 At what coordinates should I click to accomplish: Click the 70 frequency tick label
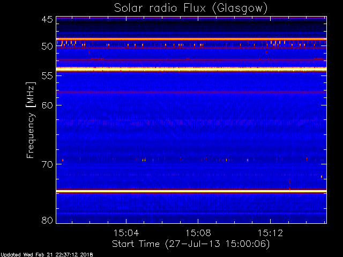(x=47, y=164)
